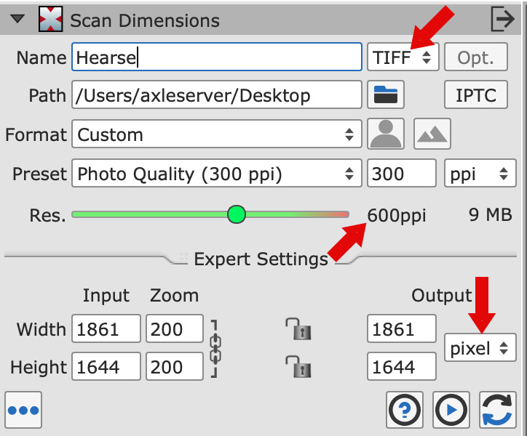The height and width of the screenshot is (436, 527).
Task: Click the help question mark icon
Action: pyautogui.click(x=405, y=410)
